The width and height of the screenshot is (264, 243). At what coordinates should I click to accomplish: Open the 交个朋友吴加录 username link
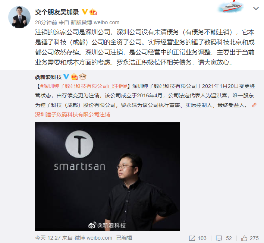point(57,12)
